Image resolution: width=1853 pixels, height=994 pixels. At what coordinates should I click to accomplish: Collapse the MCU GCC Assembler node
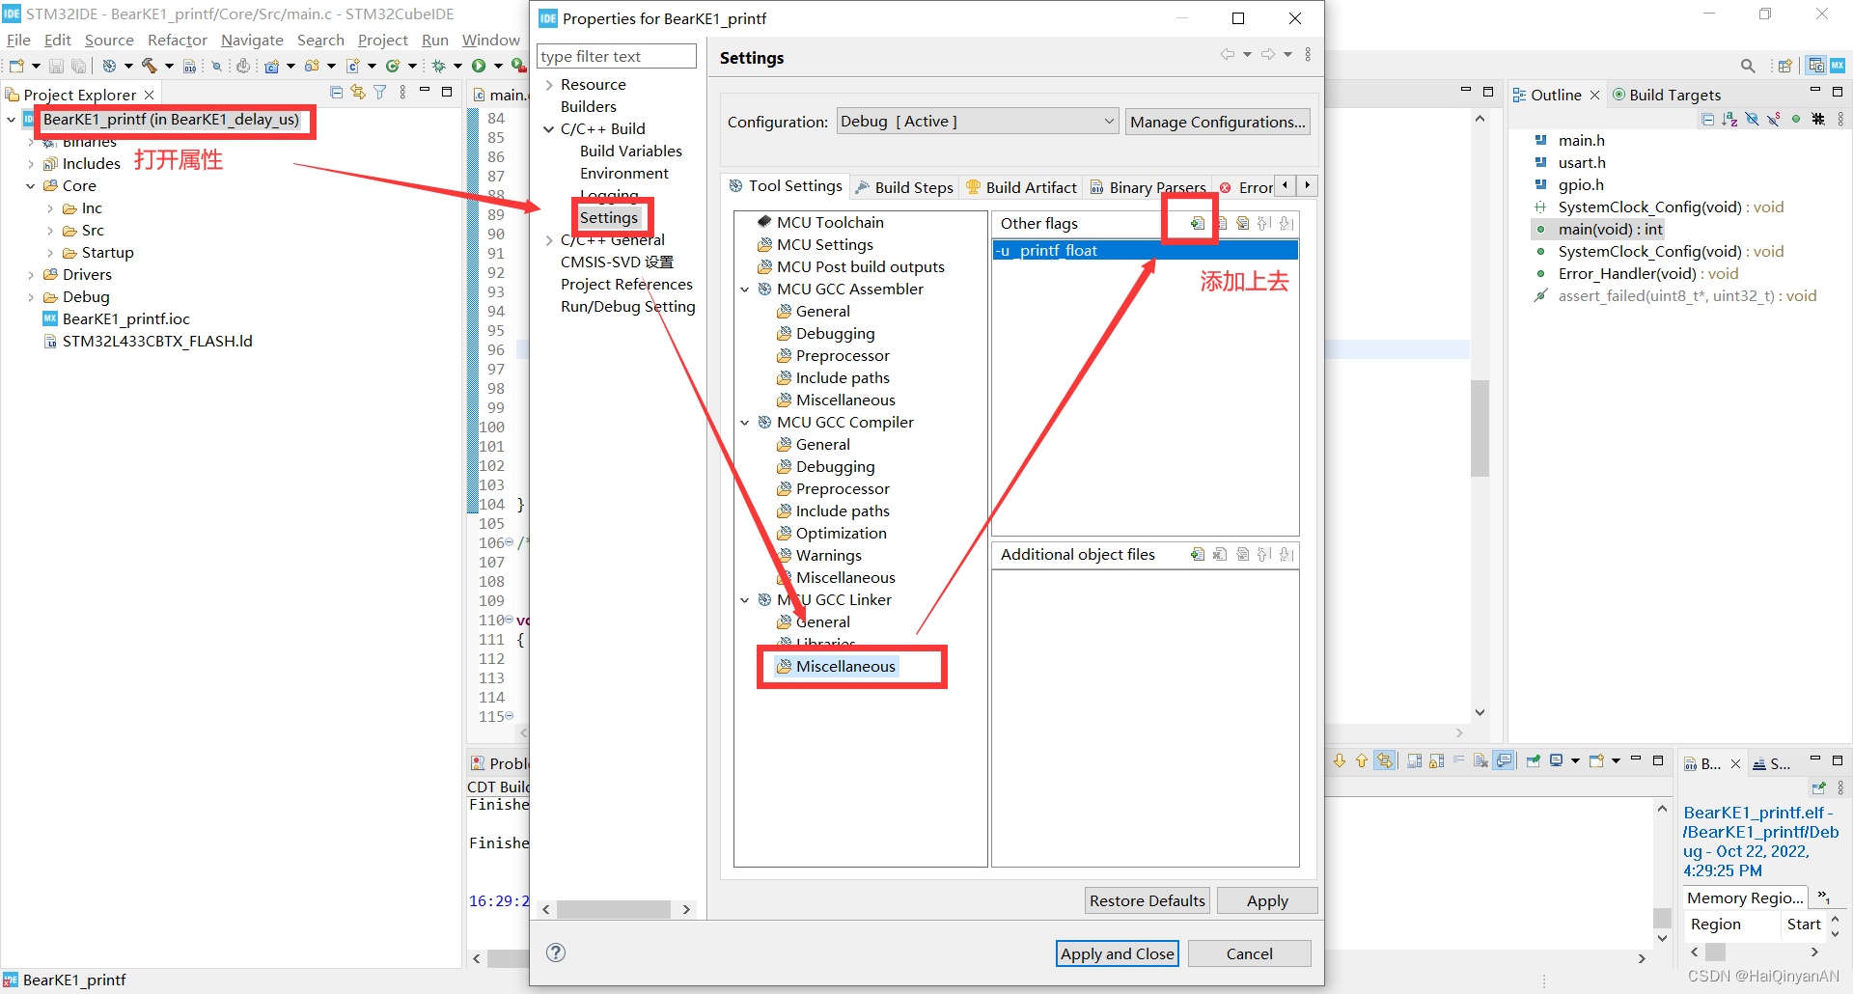pos(745,290)
